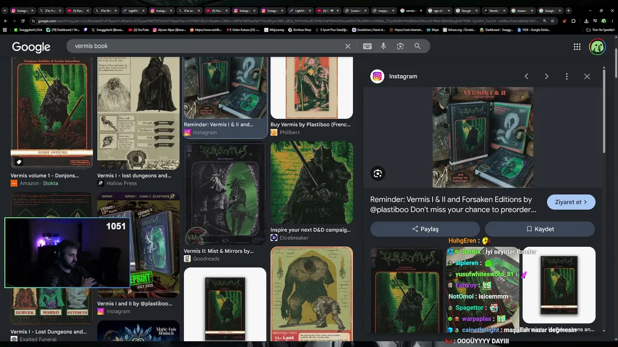The image size is (618, 347).
Task: Click the 'Reminder: Vermis I & II and...' result title
Action: pos(218,124)
